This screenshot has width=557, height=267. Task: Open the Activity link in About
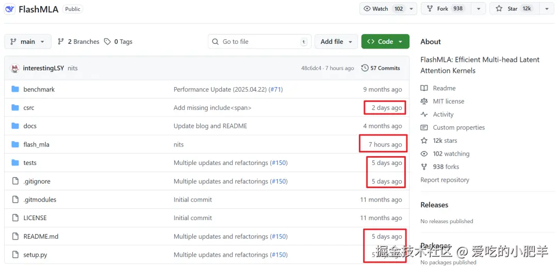[443, 114]
